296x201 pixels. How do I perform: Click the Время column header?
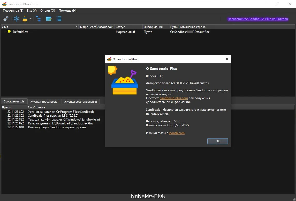click(x=14, y=107)
